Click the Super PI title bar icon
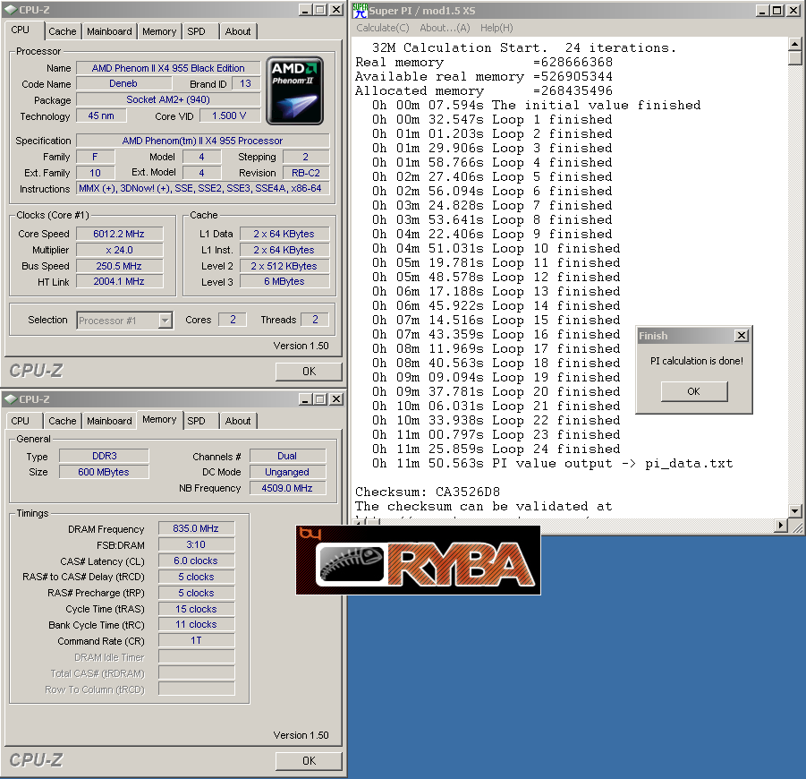Viewport: 806px width, 779px height. pyautogui.click(x=361, y=10)
